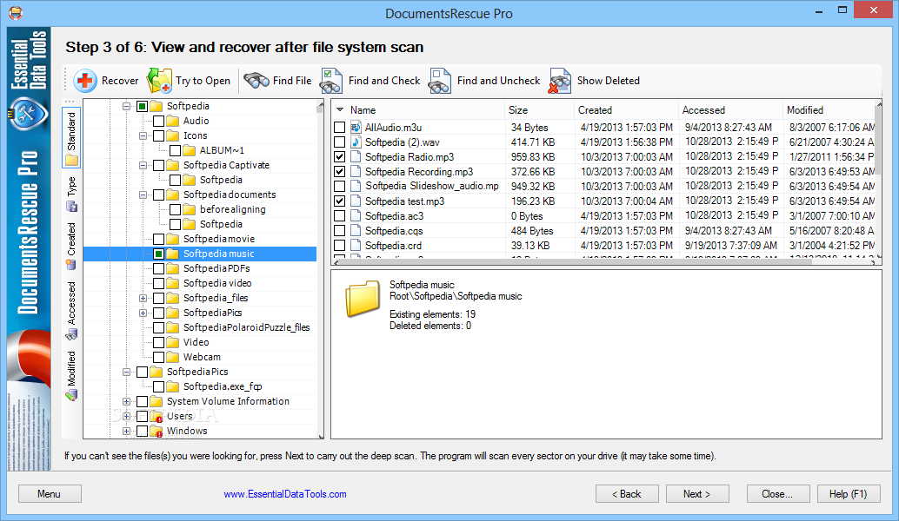Click the Softpedia music folder icon in tree
The width and height of the screenshot is (899, 521).
172,254
